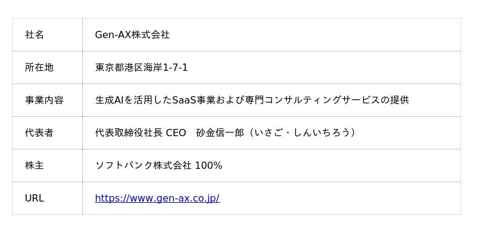Select the 代表取締役社長 CEO title text
This screenshot has height=233, width=484.
click(140, 133)
